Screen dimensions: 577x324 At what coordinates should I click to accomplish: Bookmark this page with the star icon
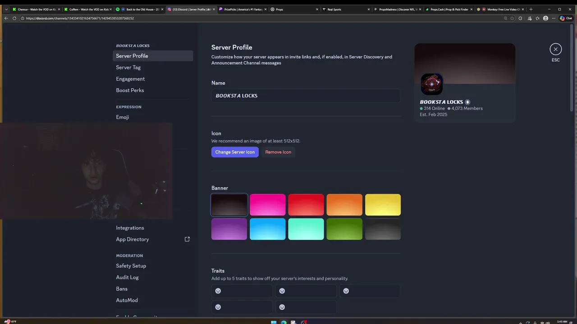click(512, 18)
